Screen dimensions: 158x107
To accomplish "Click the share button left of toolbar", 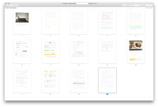I will [17, 5].
